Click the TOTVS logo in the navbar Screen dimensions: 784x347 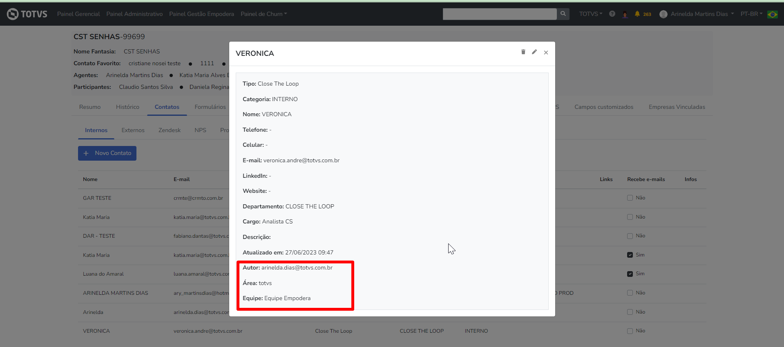click(x=27, y=14)
